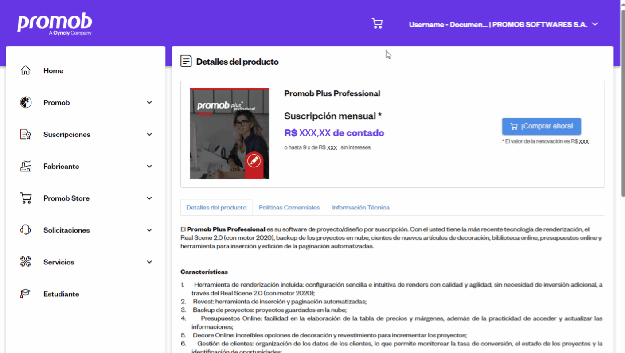Select the Promob Store sidebar label

(x=66, y=198)
